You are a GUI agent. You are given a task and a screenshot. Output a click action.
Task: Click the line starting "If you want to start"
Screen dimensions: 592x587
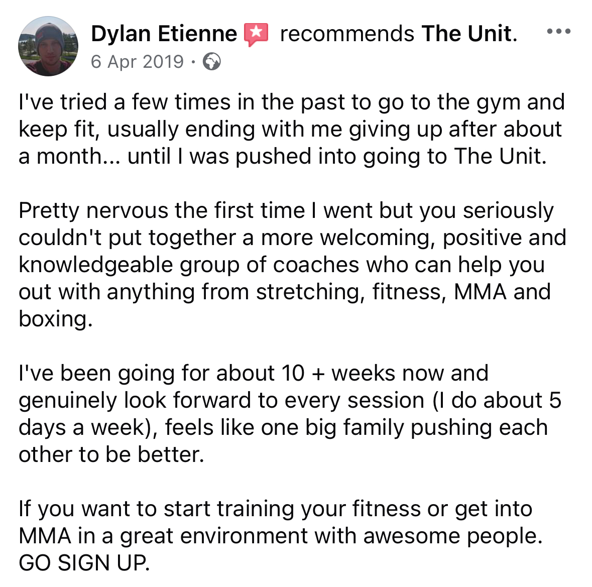275,509
